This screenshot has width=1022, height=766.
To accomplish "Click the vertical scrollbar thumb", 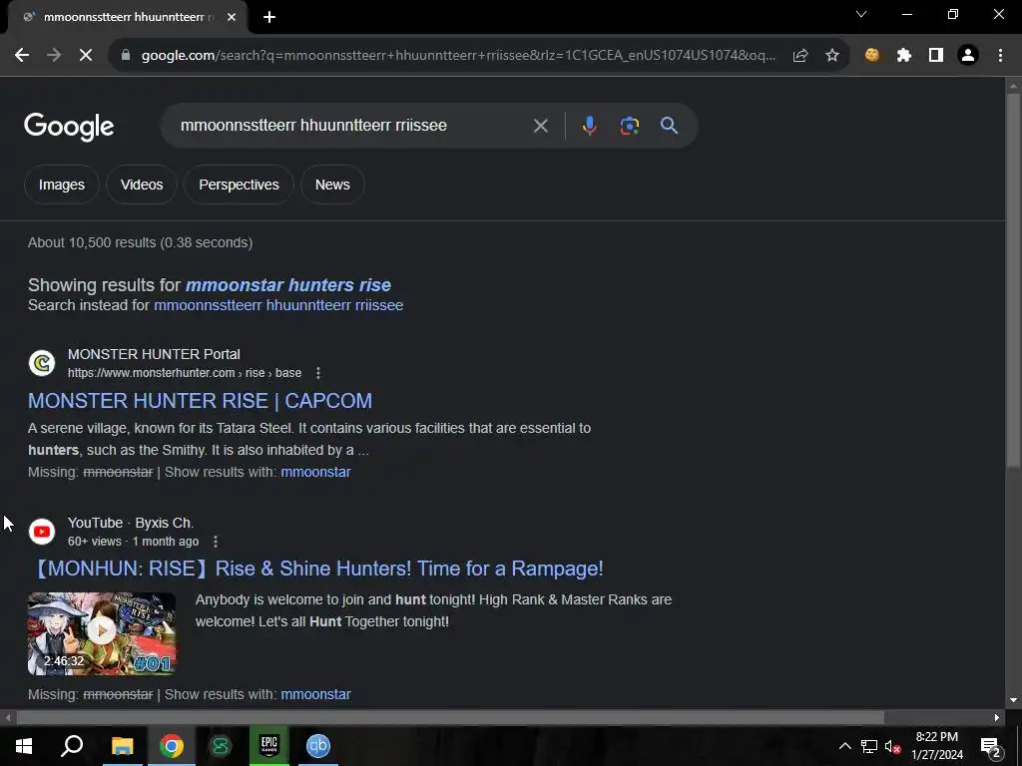I will (1013, 280).
